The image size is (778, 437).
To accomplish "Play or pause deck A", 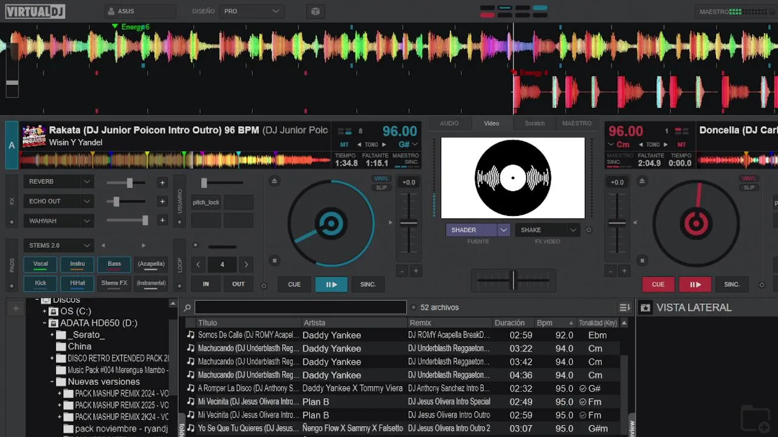I will [331, 284].
